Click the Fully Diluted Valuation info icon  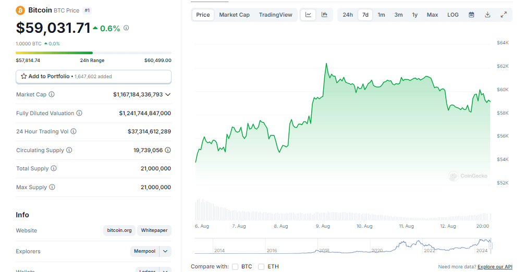[x=79, y=113]
